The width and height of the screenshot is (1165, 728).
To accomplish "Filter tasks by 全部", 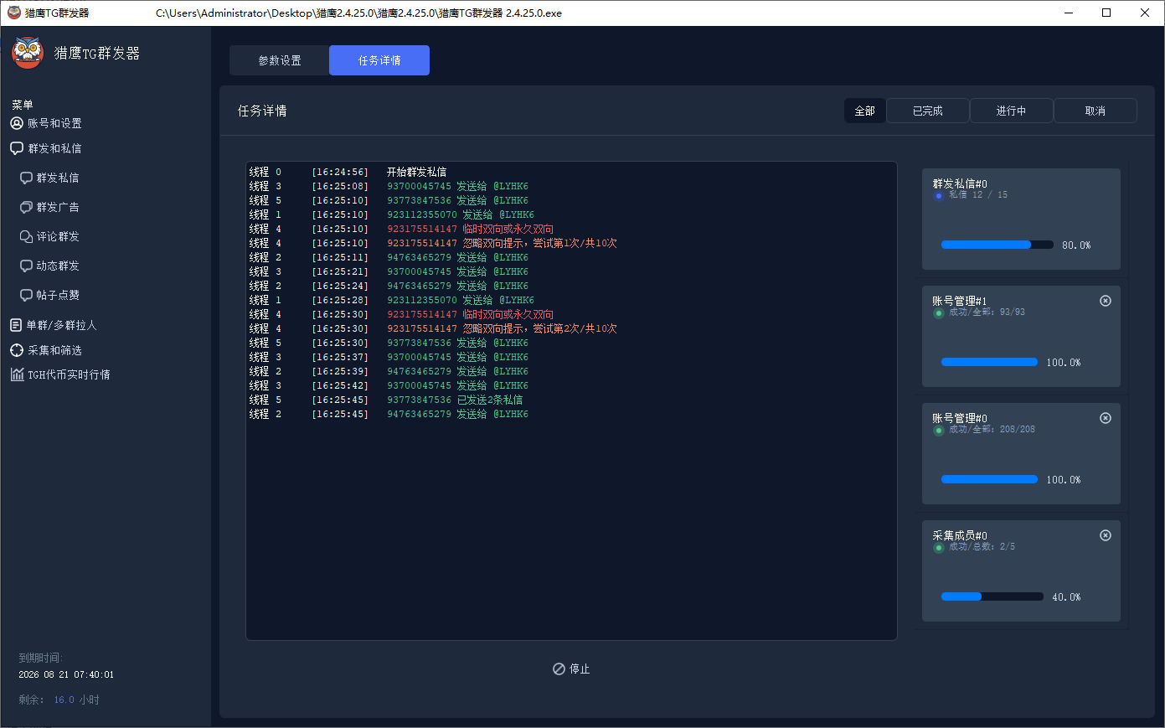I will [x=865, y=111].
